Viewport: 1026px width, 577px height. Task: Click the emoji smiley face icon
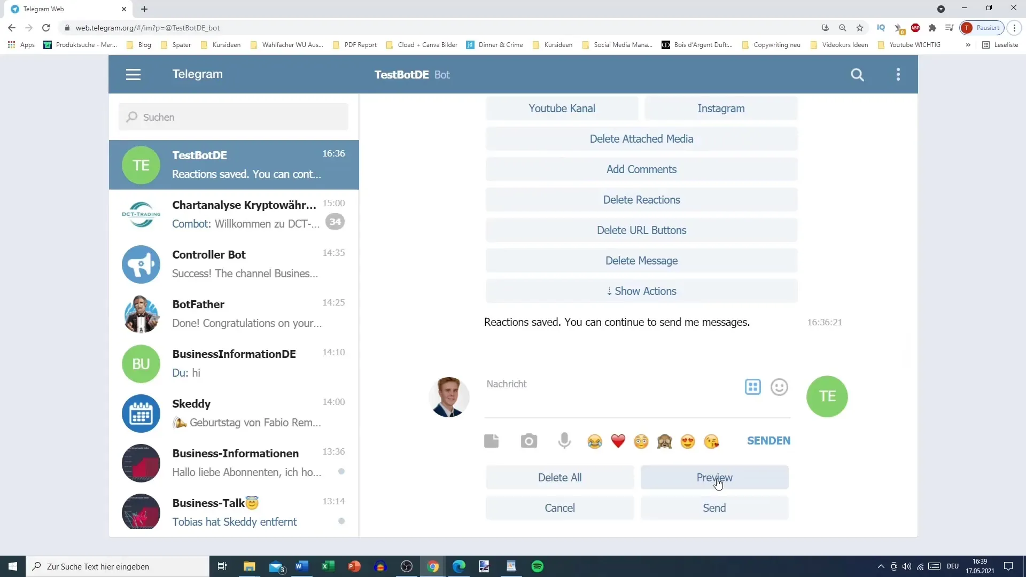780,387
